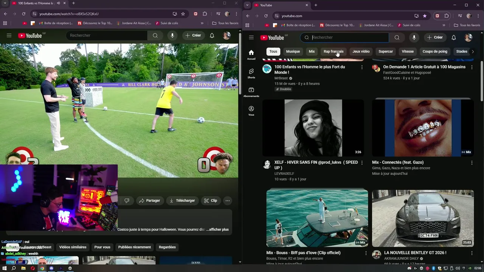Open notifications bell in right YouTube window
This screenshot has height=272, width=484.
pos(454,37)
